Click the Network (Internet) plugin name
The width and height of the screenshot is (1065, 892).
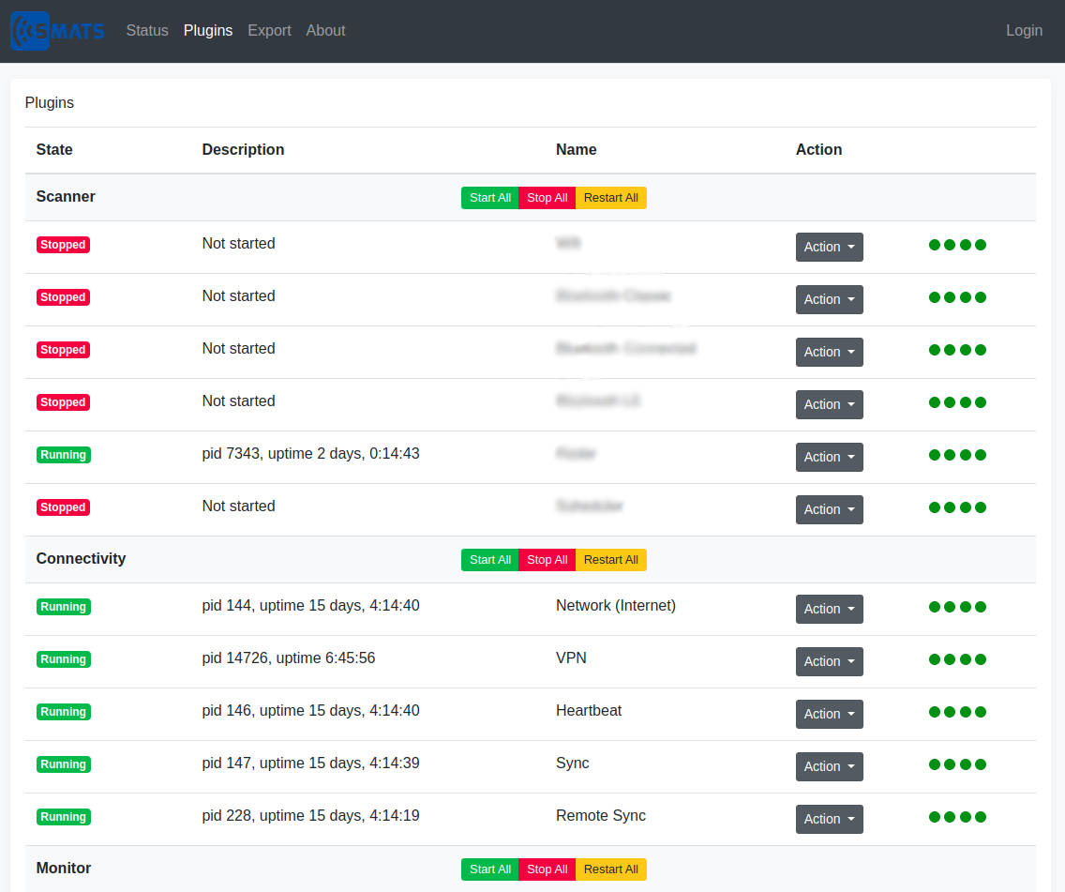click(x=615, y=605)
